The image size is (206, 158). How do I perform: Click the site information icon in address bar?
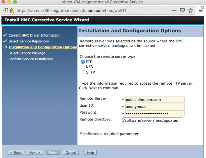coord(5,10)
